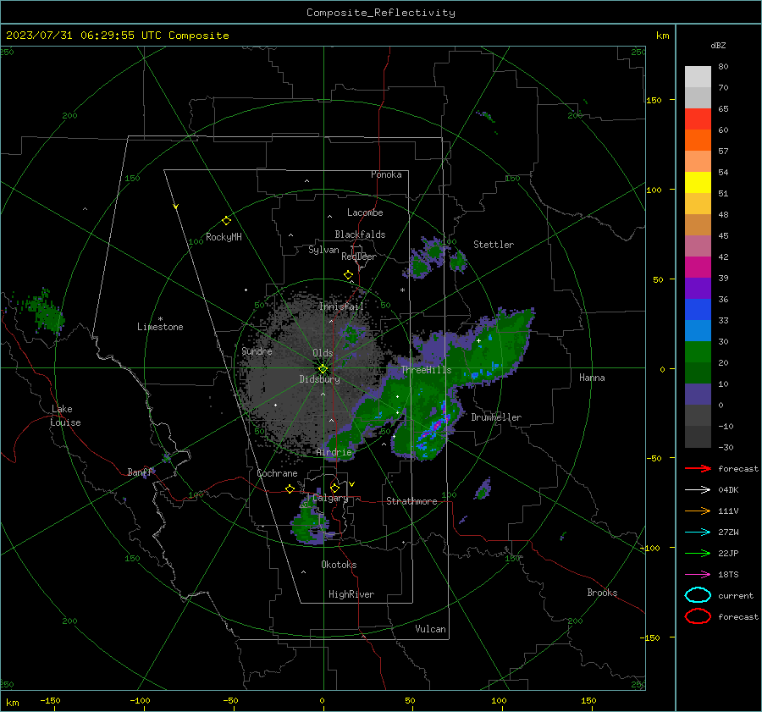The image size is (762, 712).
Task: Click the Vulcan label
Action: [x=431, y=629]
